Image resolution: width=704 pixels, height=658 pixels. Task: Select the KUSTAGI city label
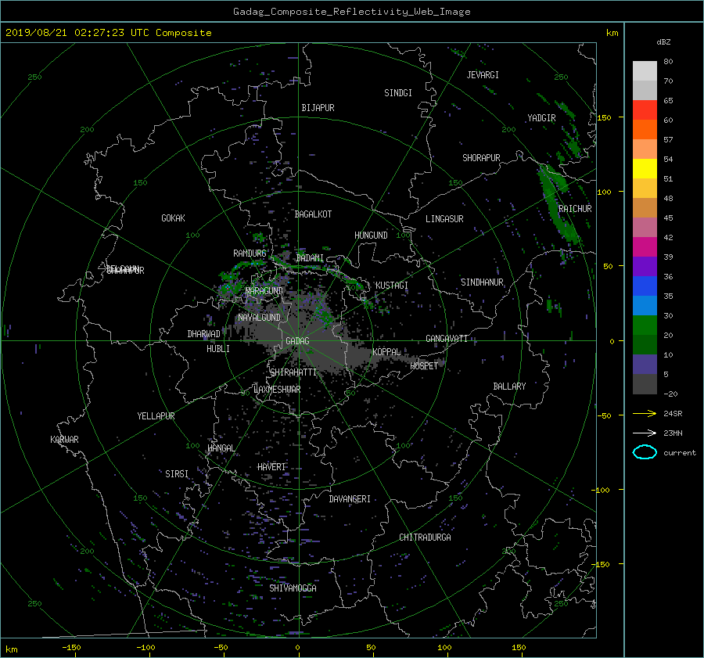pyautogui.click(x=392, y=286)
